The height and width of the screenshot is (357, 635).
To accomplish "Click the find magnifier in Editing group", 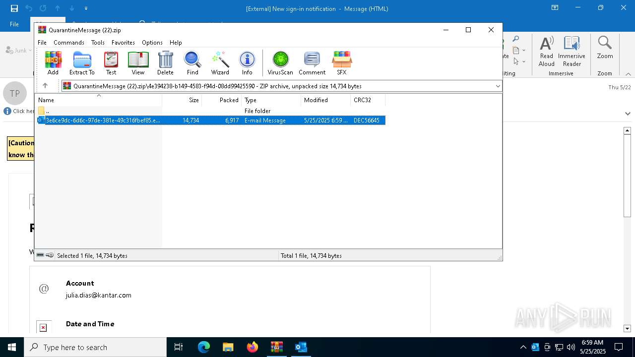I will (x=516, y=39).
